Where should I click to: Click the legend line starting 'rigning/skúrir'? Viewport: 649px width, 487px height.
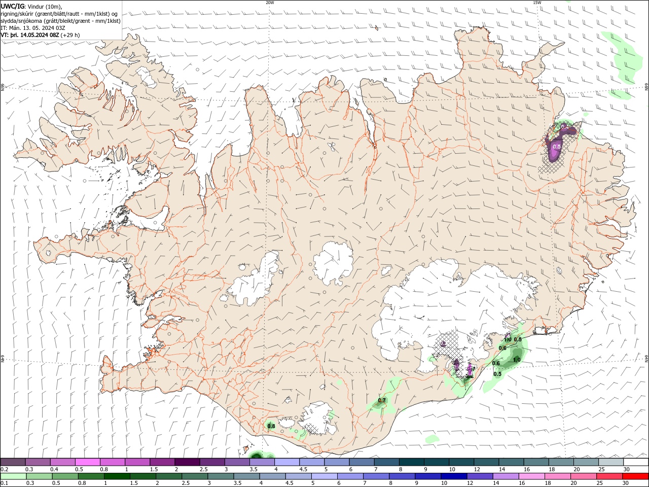(60, 14)
